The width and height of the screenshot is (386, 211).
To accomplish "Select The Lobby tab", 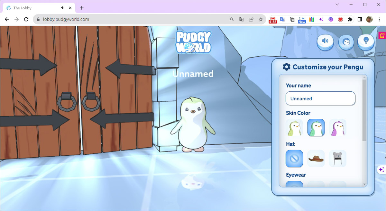I will (x=39, y=8).
